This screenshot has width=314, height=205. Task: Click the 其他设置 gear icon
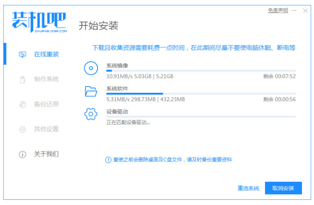tap(22, 129)
